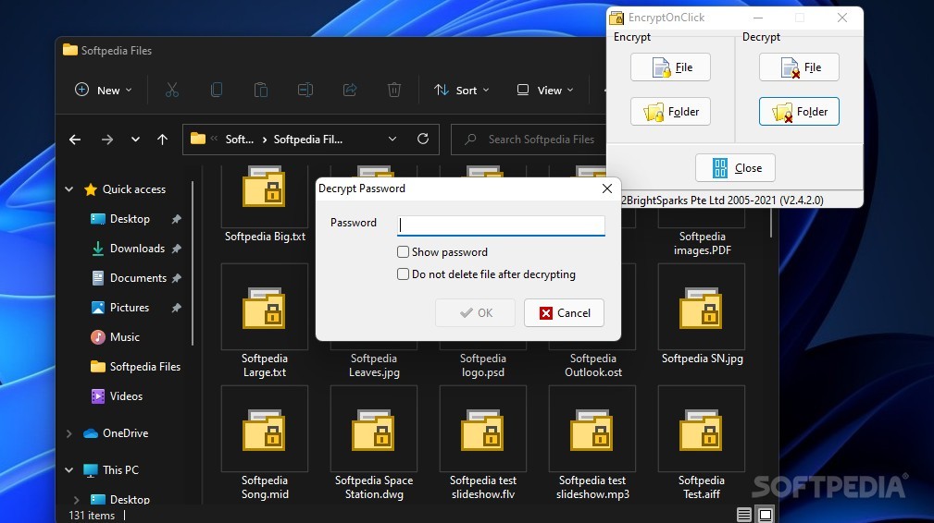Expand Desktop under This PC

[x=76, y=499]
